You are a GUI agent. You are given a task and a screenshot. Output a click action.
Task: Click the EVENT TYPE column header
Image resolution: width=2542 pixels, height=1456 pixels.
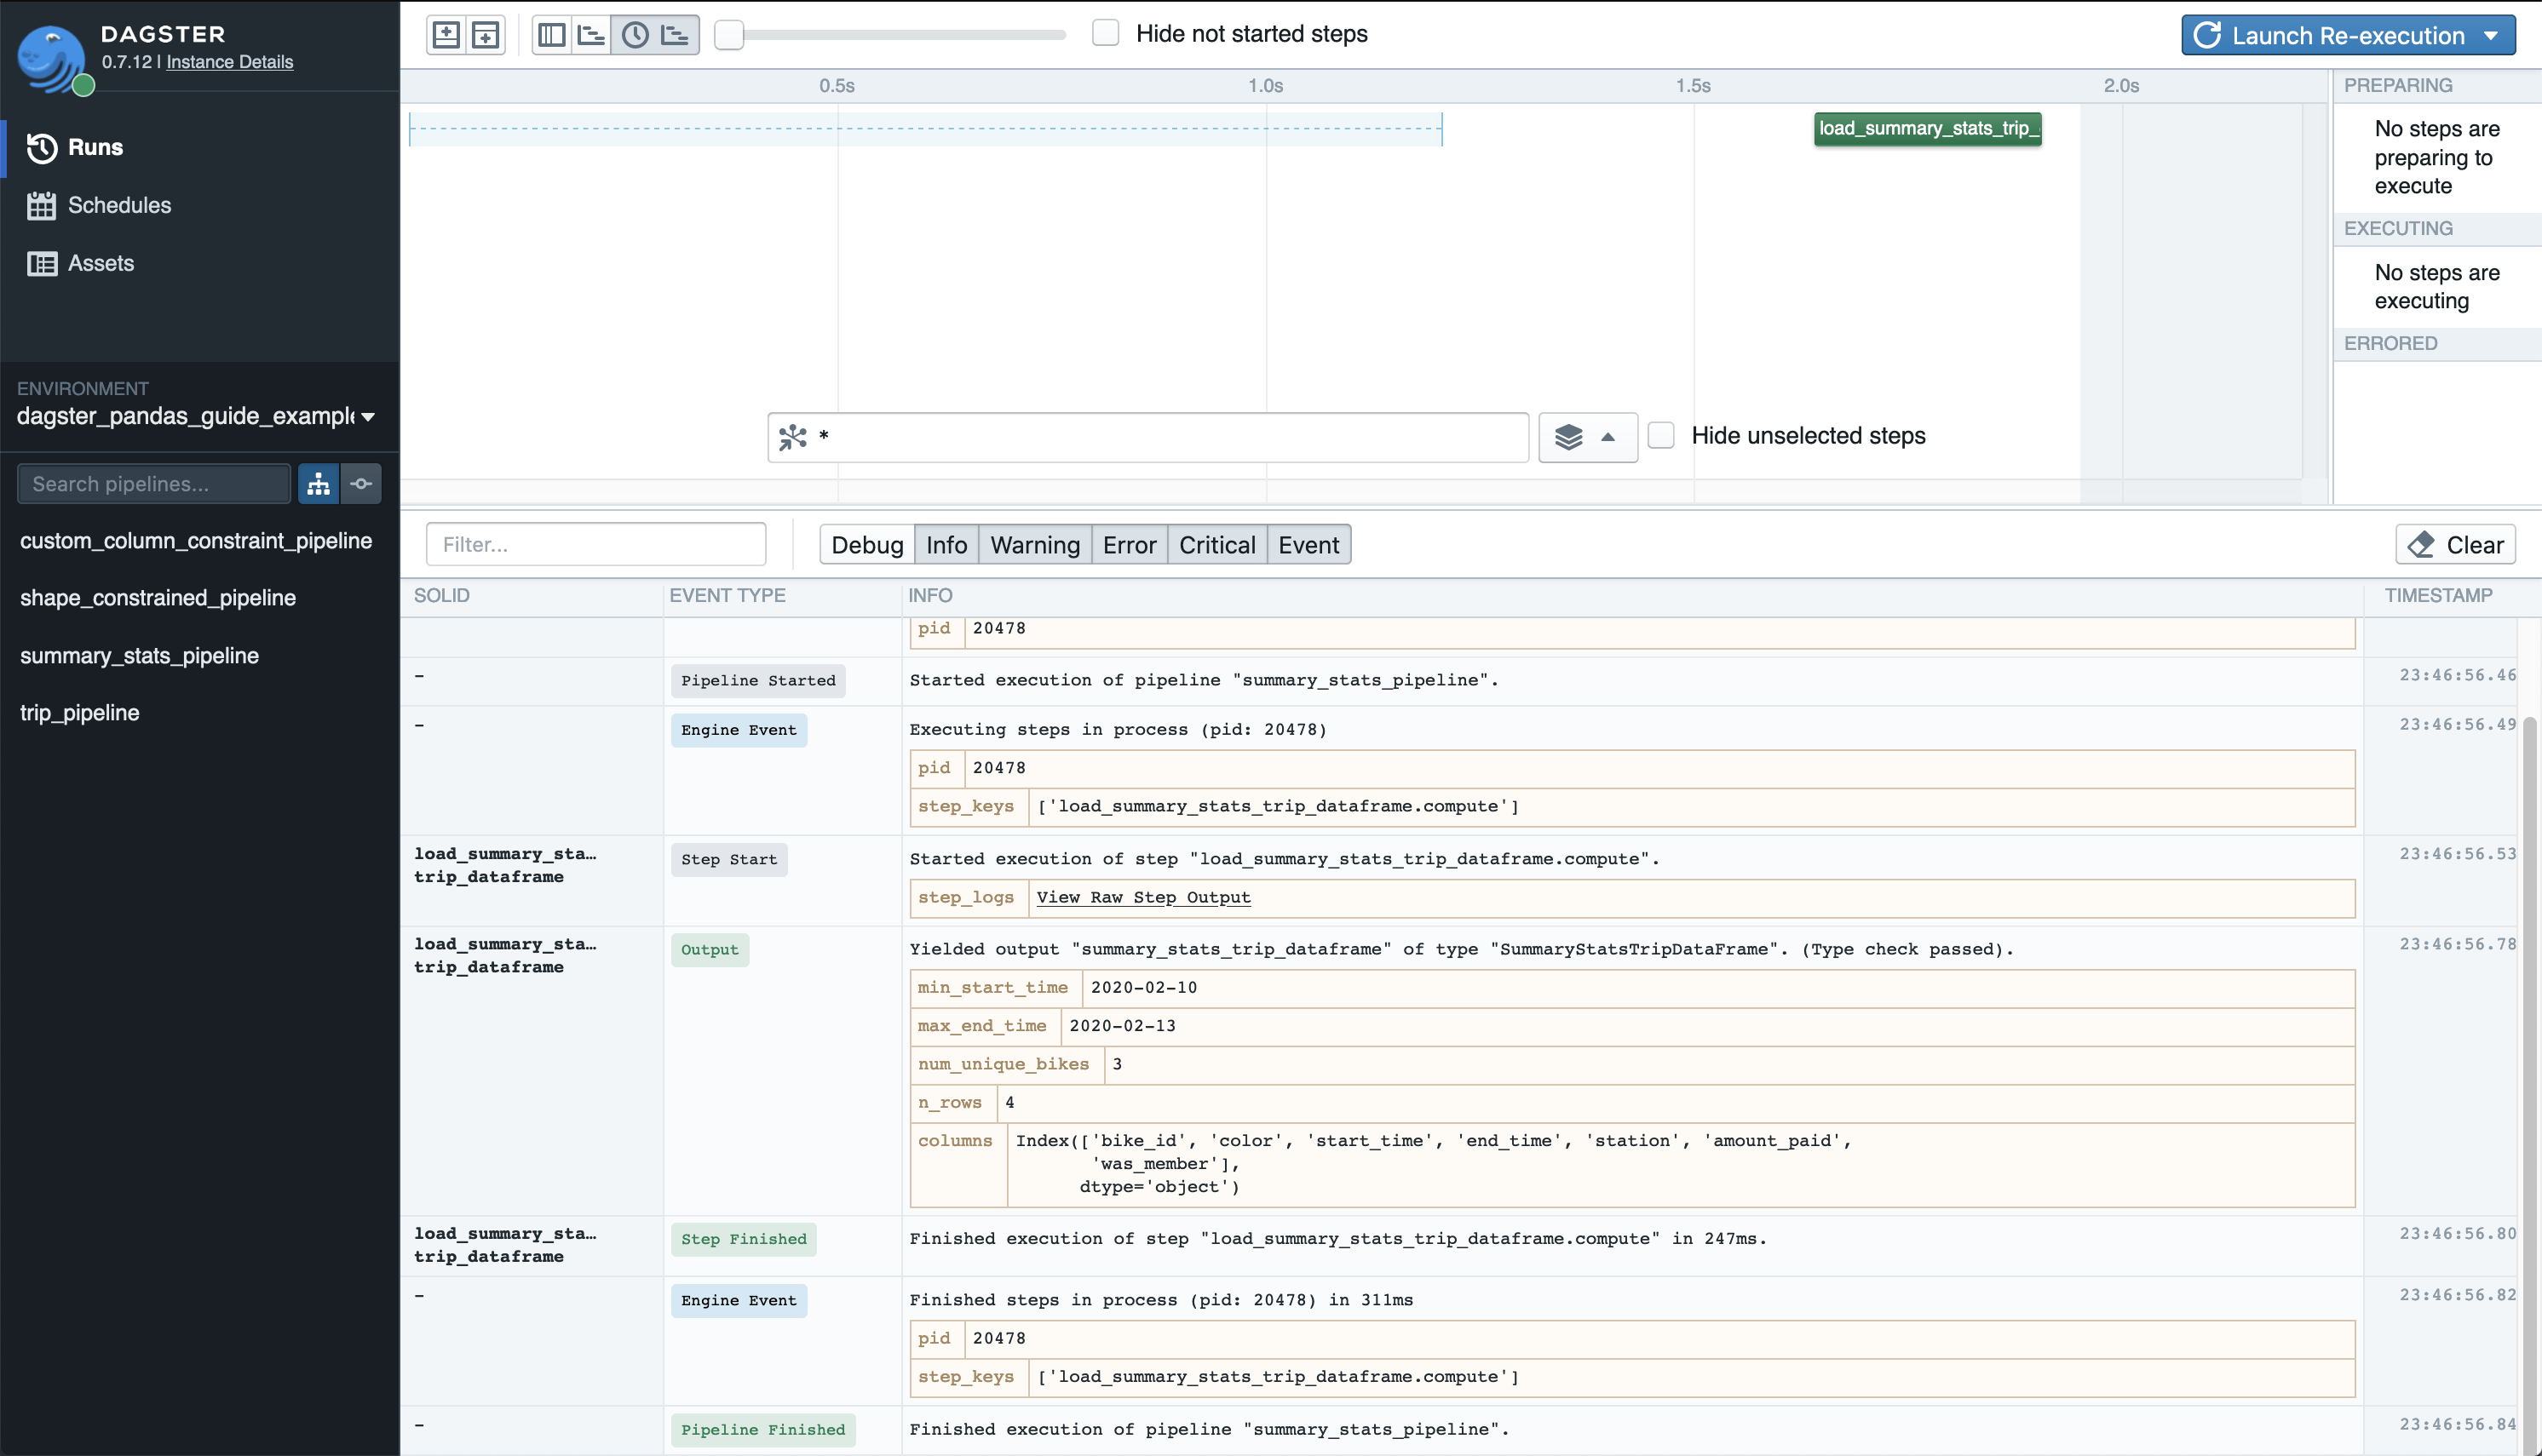click(x=728, y=596)
